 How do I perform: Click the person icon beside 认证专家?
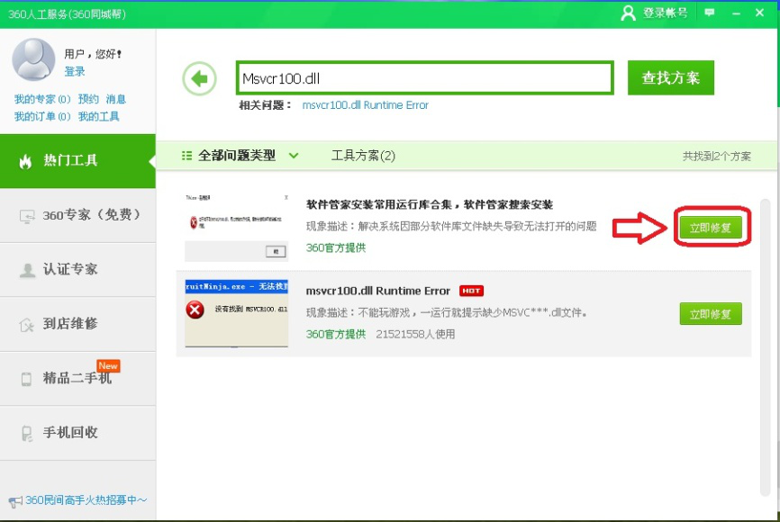tap(27, 270)
